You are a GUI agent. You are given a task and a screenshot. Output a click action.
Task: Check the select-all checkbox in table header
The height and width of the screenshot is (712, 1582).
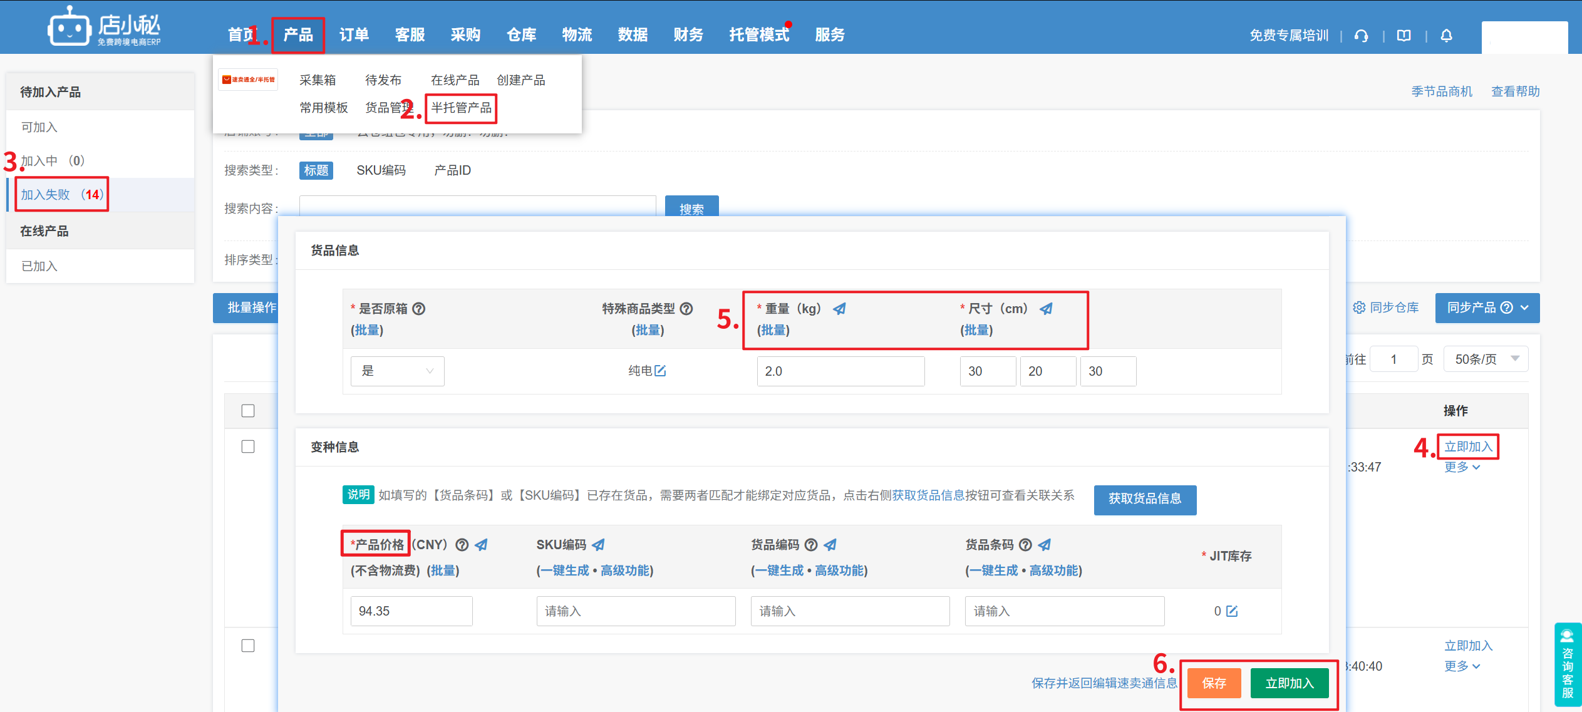coord(248,411)
